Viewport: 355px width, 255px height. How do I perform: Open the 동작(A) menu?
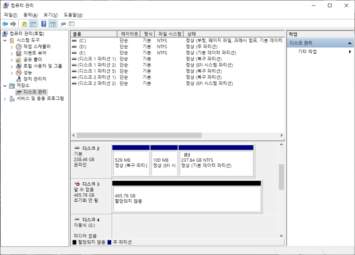pos(31,15)
